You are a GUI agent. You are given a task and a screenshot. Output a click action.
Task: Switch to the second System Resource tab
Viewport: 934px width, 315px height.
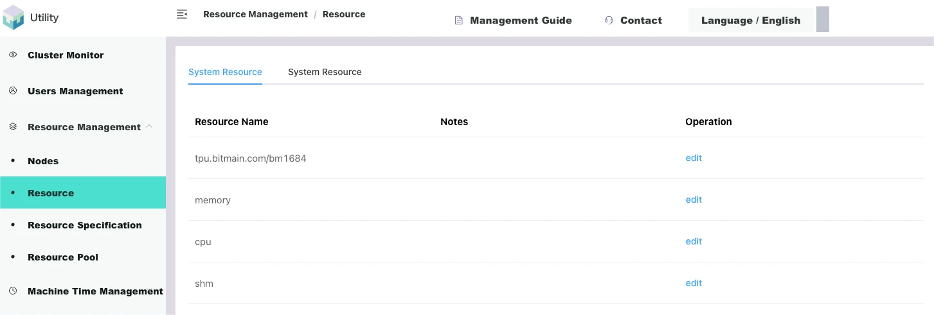(x=325, y=72)
